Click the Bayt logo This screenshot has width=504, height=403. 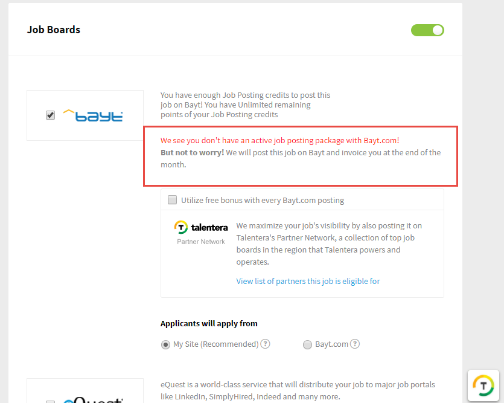(93, 115)
